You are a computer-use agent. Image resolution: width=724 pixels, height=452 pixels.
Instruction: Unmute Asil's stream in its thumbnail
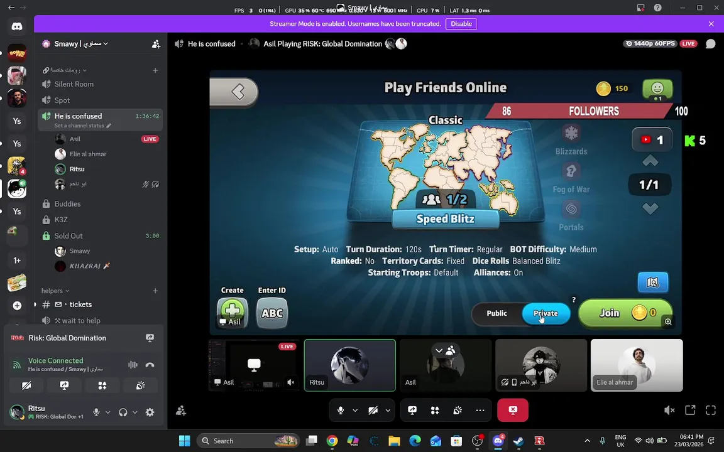click(x=291, y=382)
